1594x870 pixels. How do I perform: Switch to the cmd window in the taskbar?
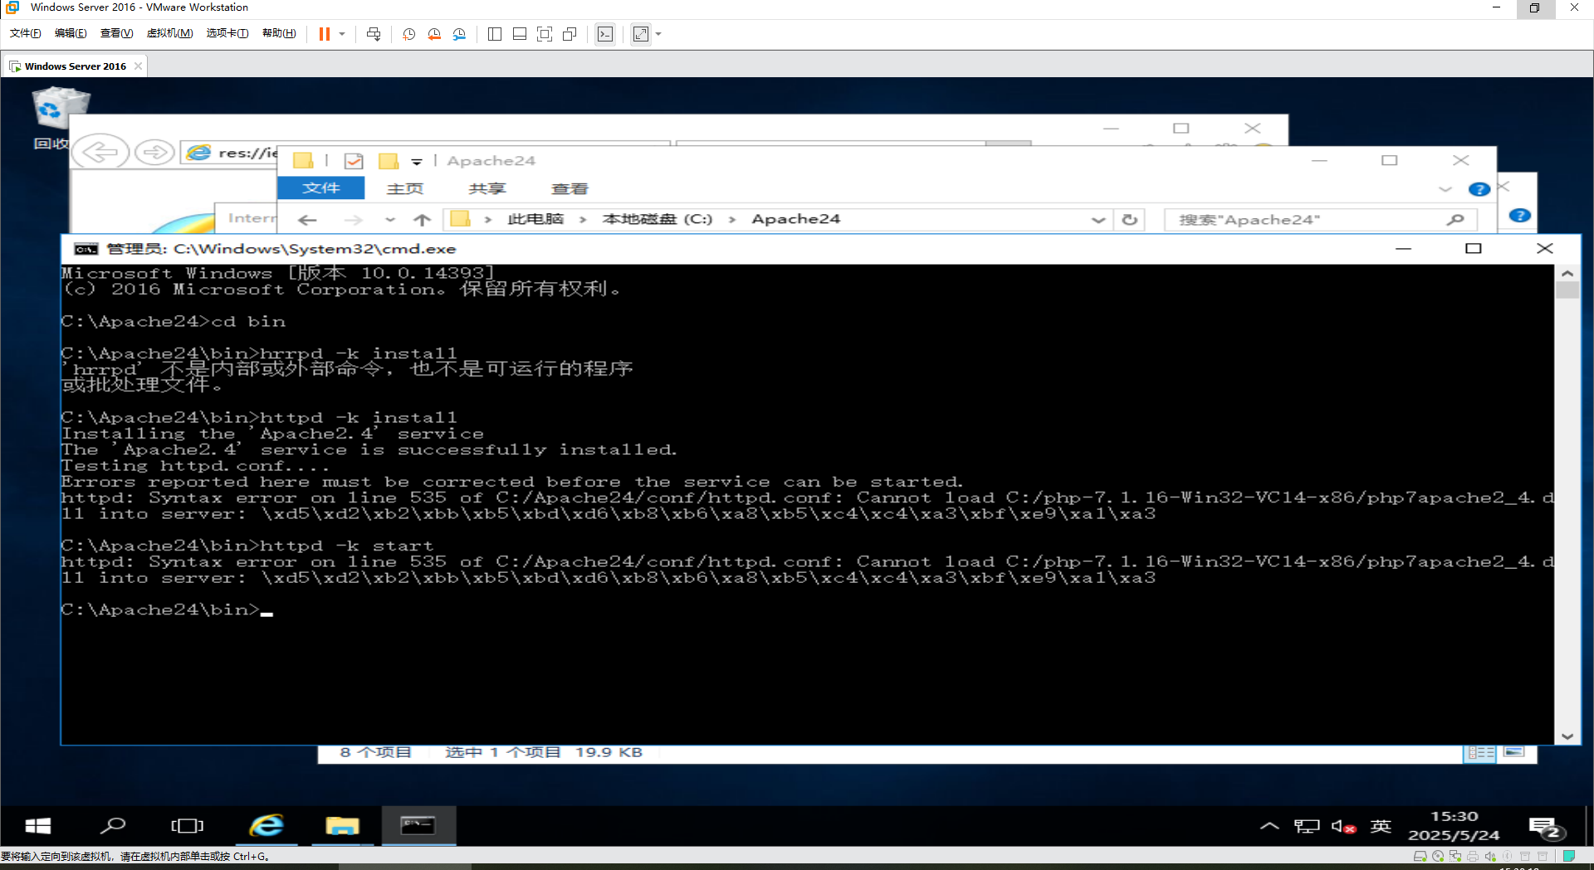pos(418,825)
